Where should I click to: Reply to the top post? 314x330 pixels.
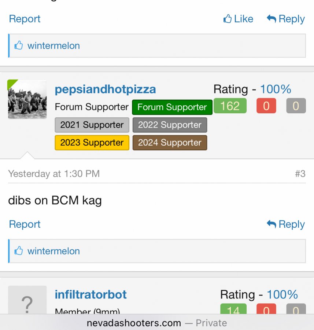tap(286, 19)
